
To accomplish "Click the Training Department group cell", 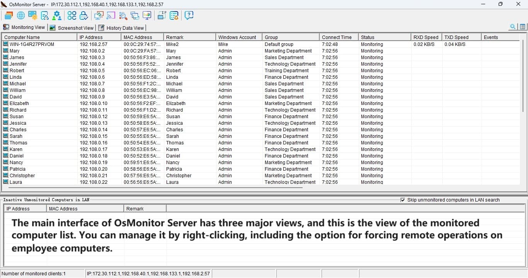I will point(286,70).
